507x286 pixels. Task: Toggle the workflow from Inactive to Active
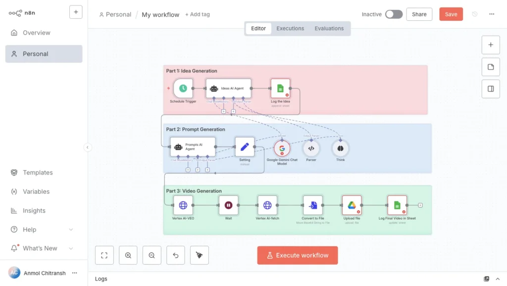coord(394,14)
